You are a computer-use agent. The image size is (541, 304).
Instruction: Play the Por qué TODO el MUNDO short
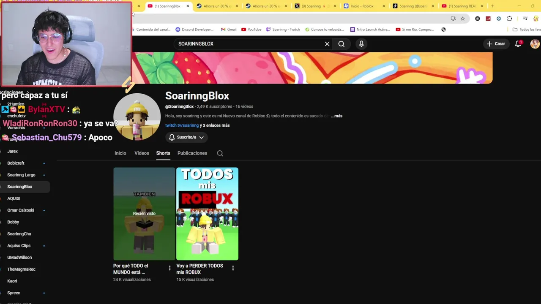(144, 214)
